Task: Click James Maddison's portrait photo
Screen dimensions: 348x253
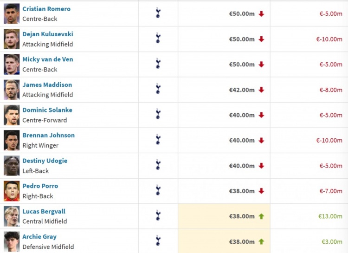Action: [x=12, y=90]
